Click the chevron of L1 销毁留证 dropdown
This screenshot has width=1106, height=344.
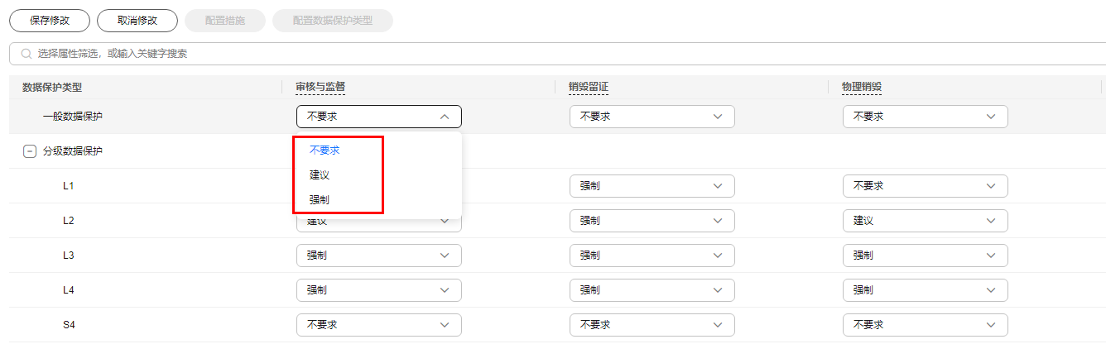tap(718, 186)
